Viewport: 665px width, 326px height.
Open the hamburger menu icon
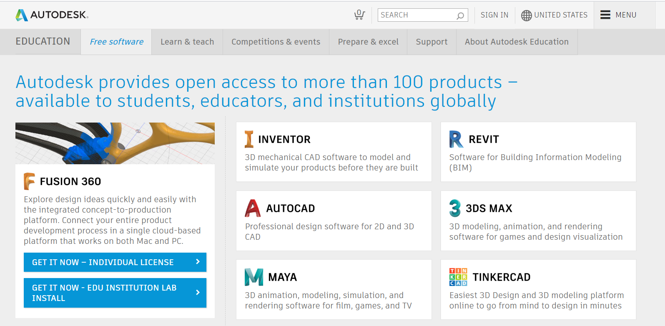pos(605,15)
